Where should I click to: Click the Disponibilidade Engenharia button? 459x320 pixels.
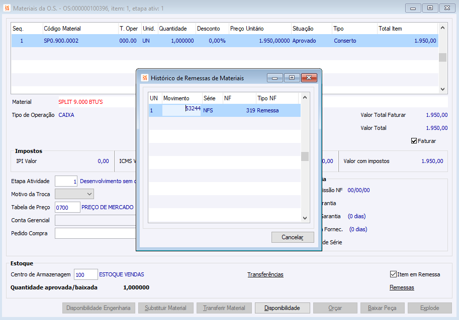coord(99,308)
